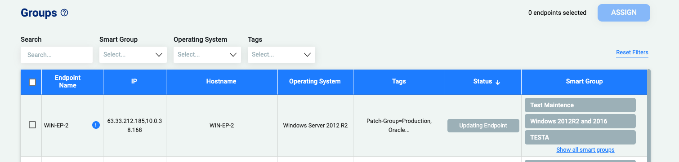Click the table vertical scrollbar
The height and width of the screenshot is (162, 679).
649,116
